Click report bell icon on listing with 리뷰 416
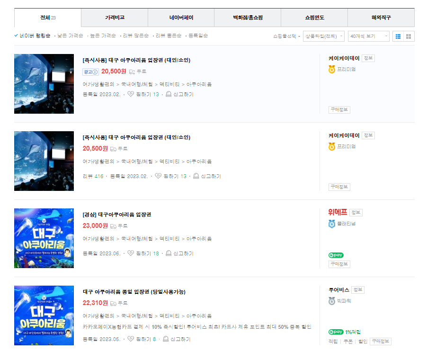 coord(196,176)
